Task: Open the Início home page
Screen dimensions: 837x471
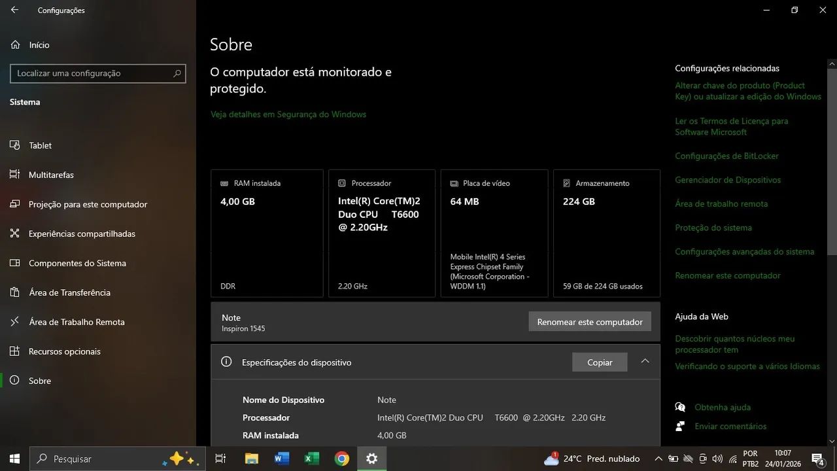Action: (39, 45)
